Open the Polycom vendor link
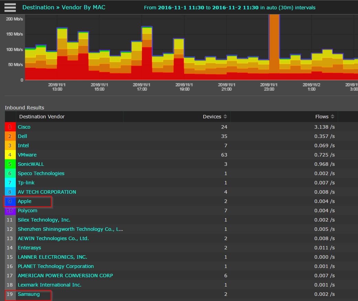The image size is (358, 301). coord(28,211)
